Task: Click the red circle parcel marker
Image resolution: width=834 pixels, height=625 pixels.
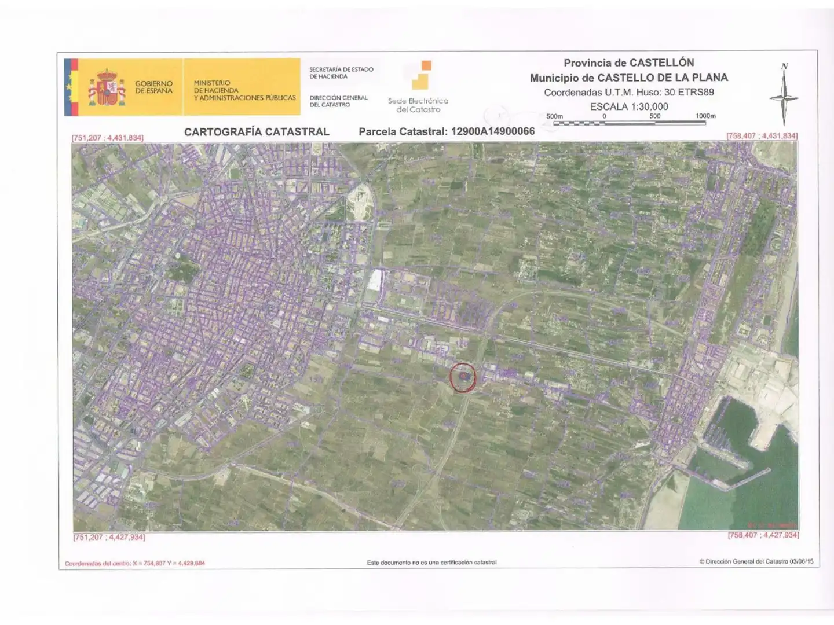Action: point(463,377)
